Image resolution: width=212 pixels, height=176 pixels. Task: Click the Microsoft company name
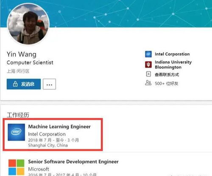[x=39, y=169]
